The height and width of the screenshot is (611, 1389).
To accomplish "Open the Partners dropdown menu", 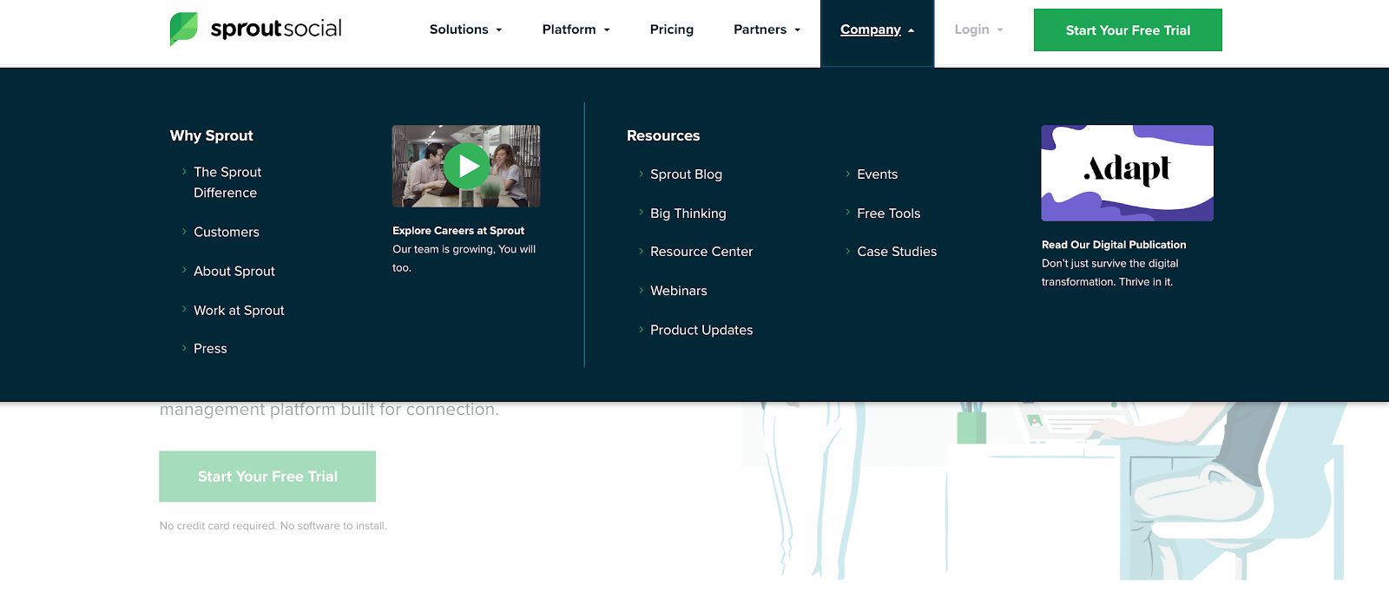I will (x=767, y=30).
